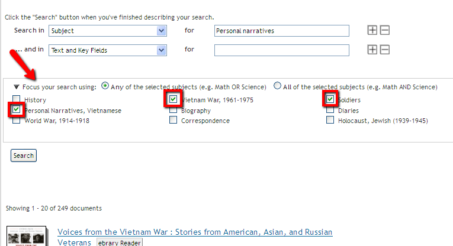The width and height of the screenshot is (453, 246).
Task: Click the Vietnam War book cover thumbnail
Action: (x=27, y=237)
